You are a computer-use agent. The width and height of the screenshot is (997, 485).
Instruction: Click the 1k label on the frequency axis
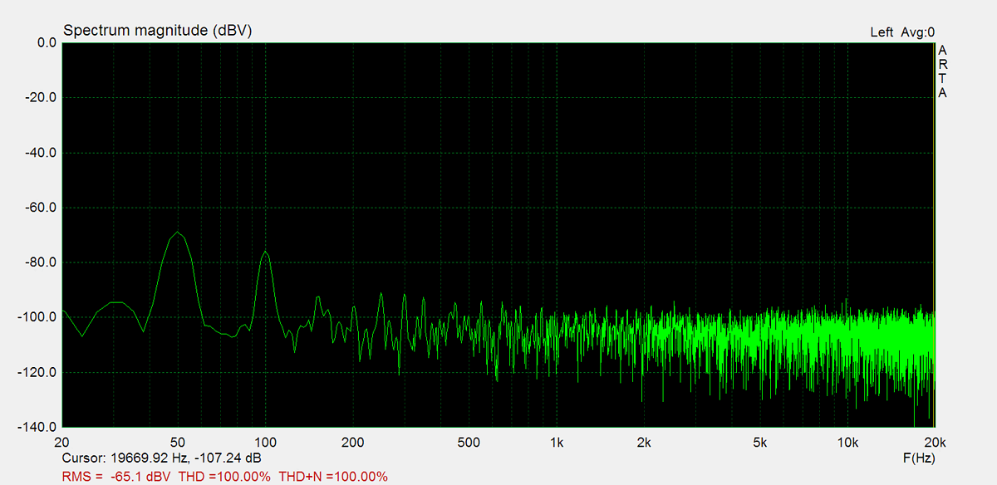tap(556, 443)
